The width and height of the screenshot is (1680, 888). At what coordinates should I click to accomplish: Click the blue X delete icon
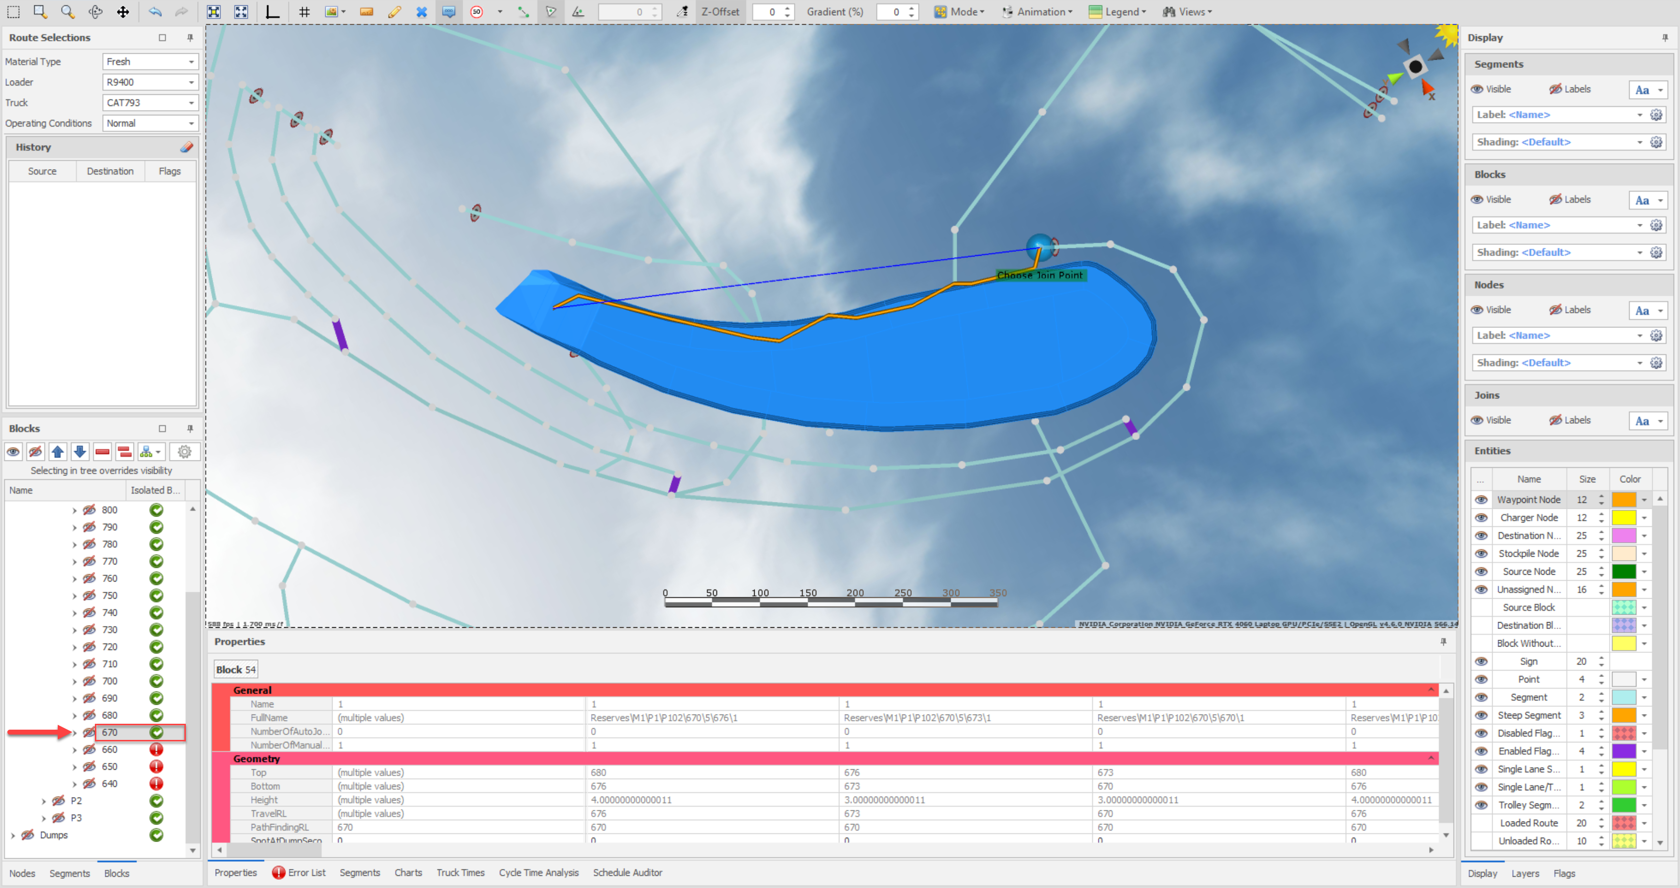coord(421,12)
